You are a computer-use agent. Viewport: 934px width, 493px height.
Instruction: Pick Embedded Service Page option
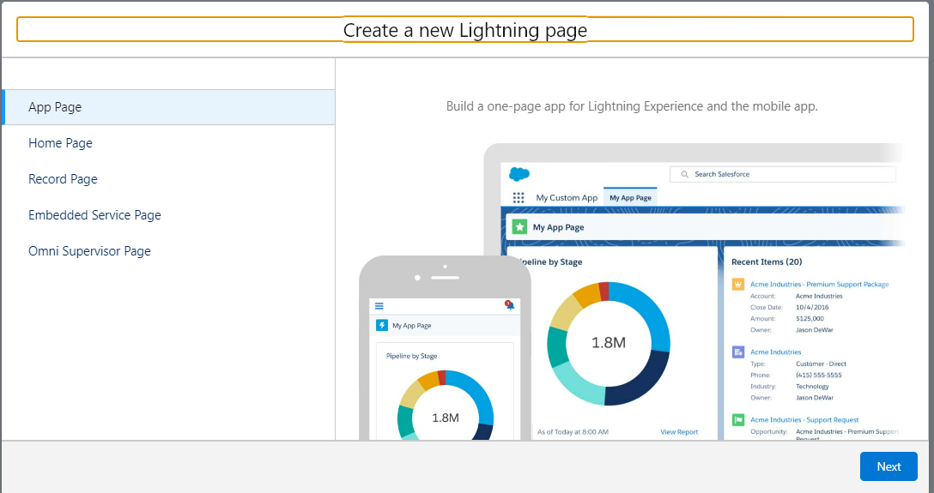tap(94, 215)
